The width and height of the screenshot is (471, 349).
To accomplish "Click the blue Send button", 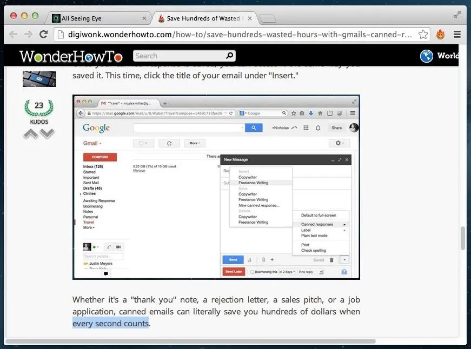I will (233, 260).
